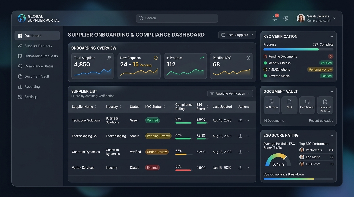Go to Dashboard in the sidebar
The image size is (354, 197).
(37, 36)
